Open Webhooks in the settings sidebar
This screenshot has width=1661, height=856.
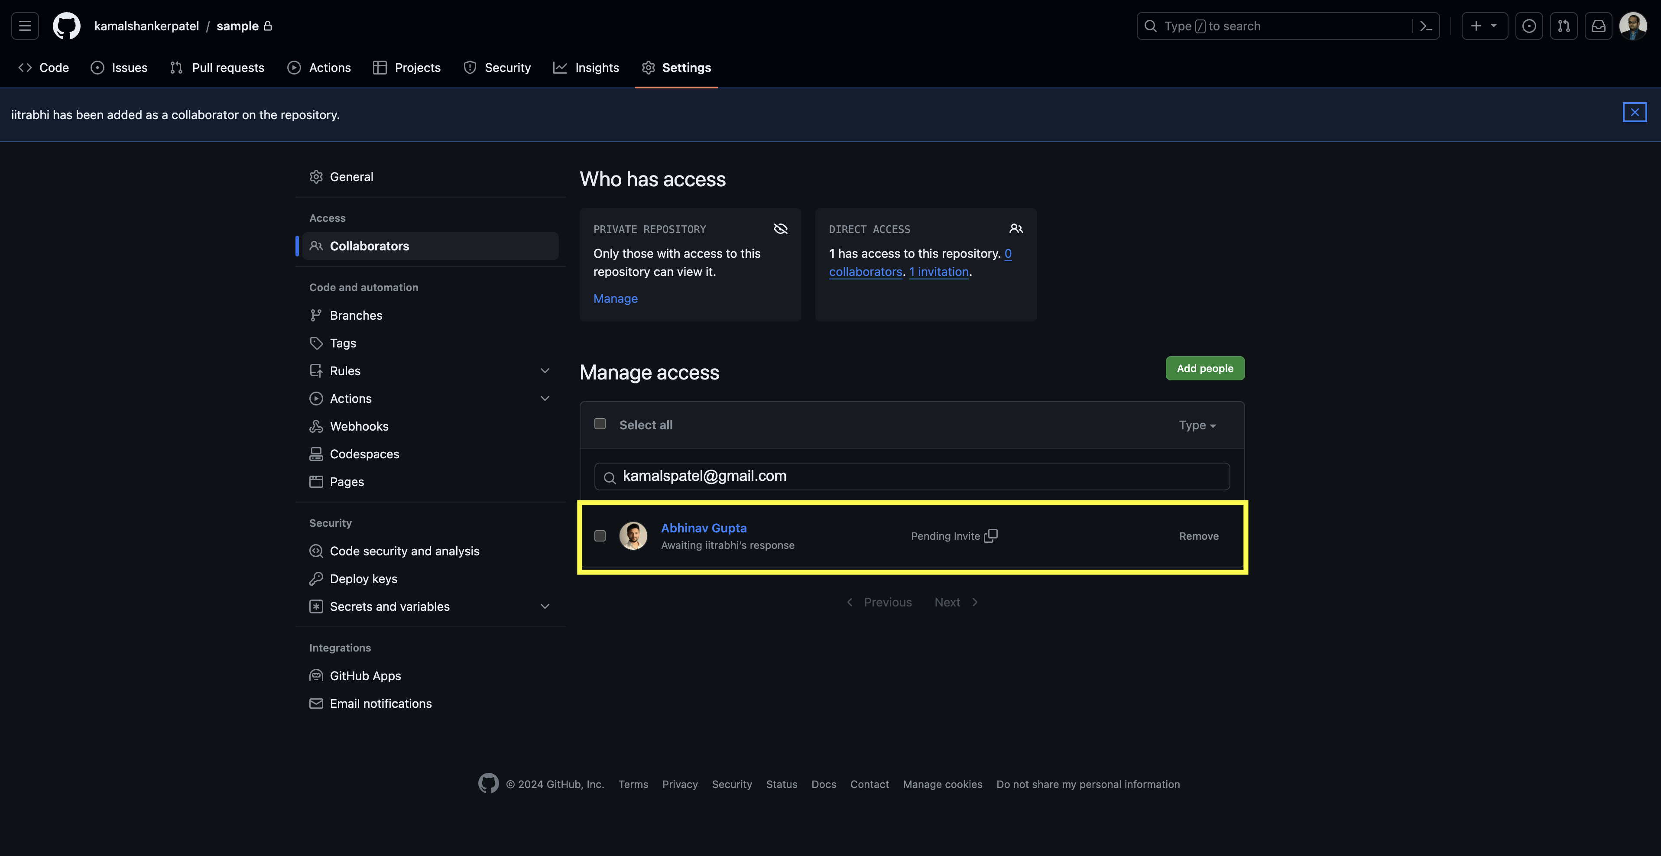359,426
